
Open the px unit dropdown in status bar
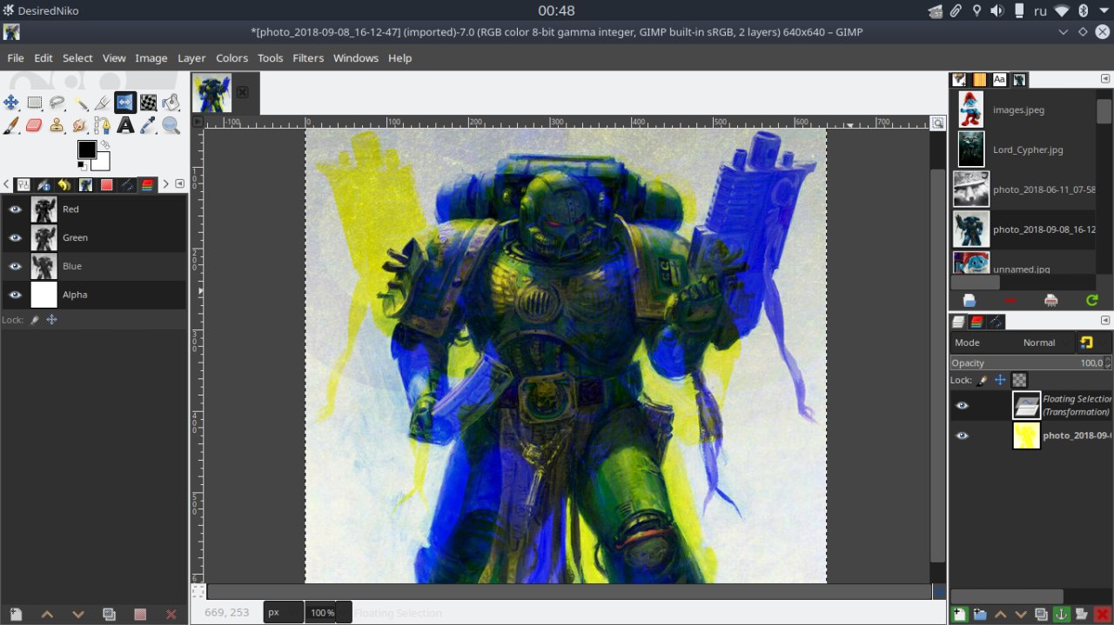click(284, 612)
